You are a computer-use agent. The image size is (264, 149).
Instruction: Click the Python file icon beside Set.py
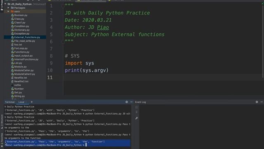point(12,92)
